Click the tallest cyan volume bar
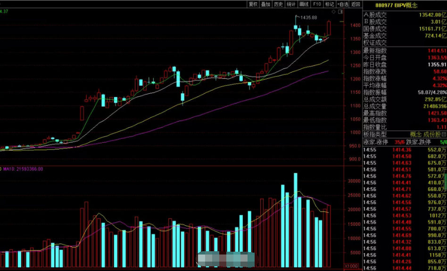 click(296, 220)
